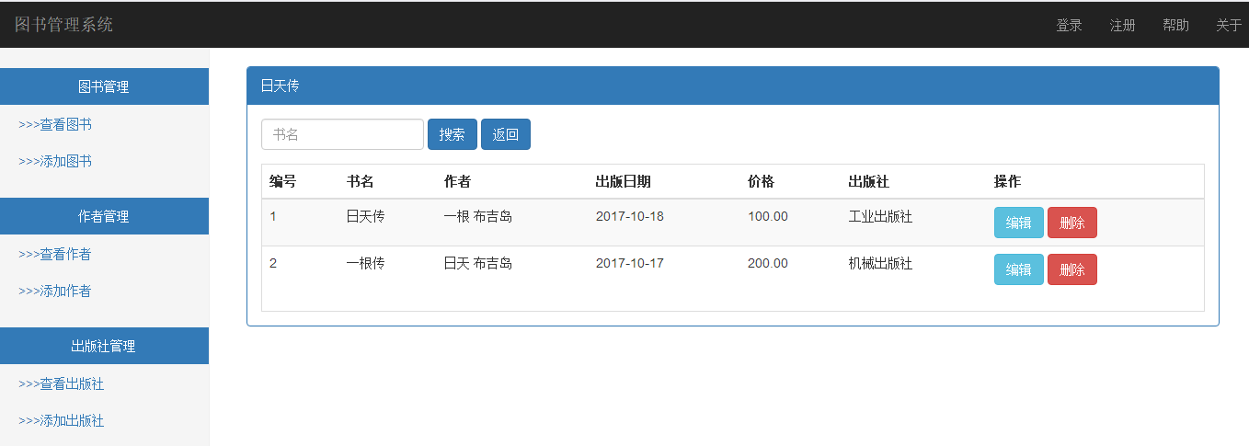Click the 作者 column header
The width and height of the screenshot is (1249, 446).
click(458, 181)
